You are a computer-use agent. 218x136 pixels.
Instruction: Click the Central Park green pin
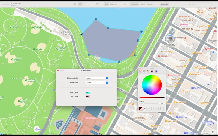34,49
